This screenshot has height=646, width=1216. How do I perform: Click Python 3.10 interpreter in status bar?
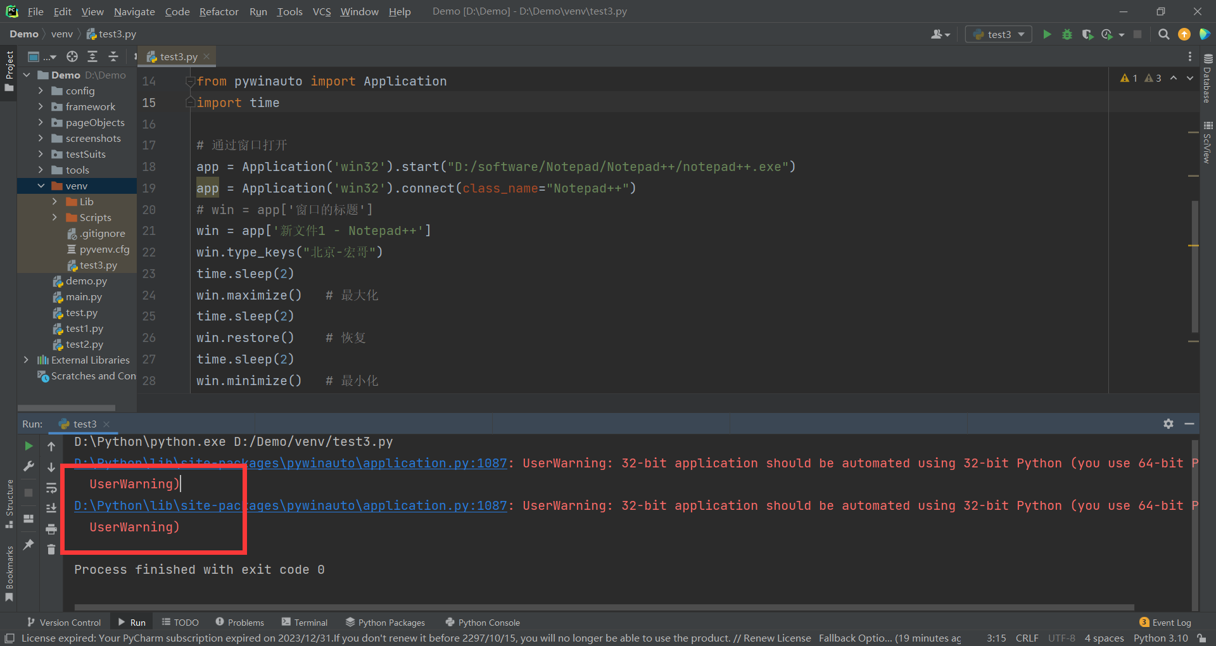(x=1160, y=638)
